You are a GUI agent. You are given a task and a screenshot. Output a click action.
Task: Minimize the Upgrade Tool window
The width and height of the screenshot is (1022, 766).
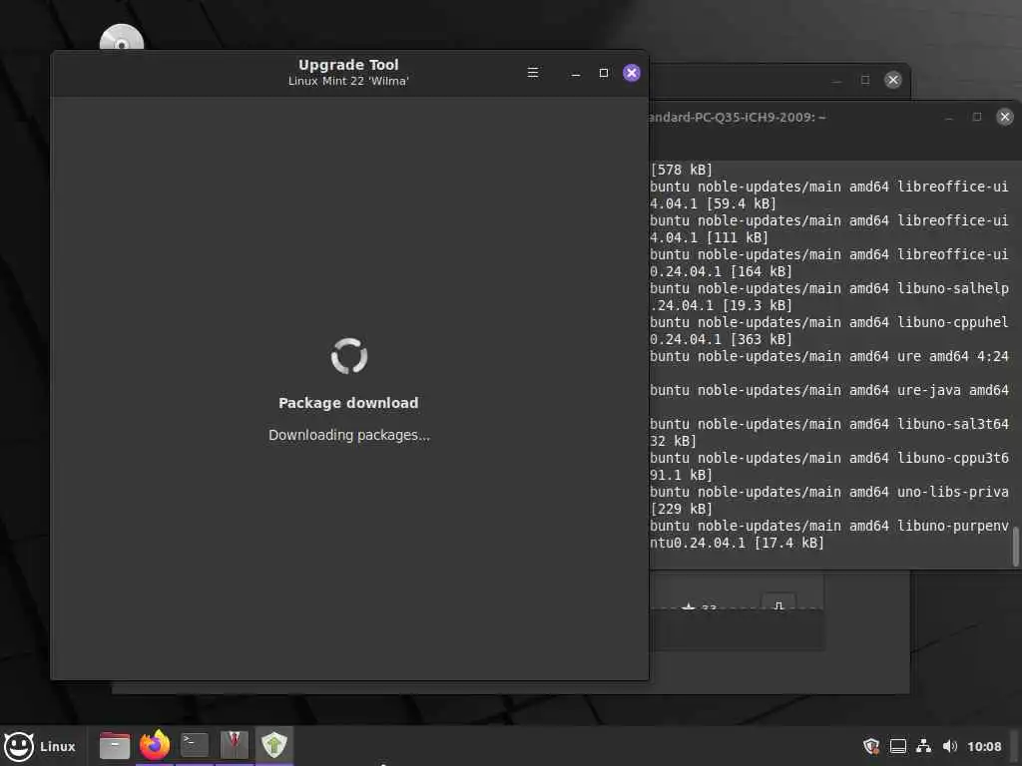576,73
